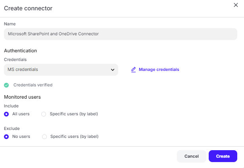Viewport: 244px width, 168px height.
Task: Pick Specific users (by label) under Exclude
Action: tap(44, 137)
